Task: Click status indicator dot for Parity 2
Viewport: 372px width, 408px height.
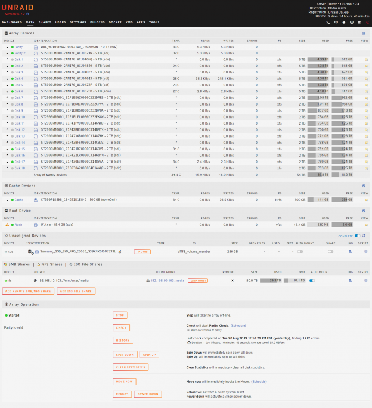Action: coord(12,53)
